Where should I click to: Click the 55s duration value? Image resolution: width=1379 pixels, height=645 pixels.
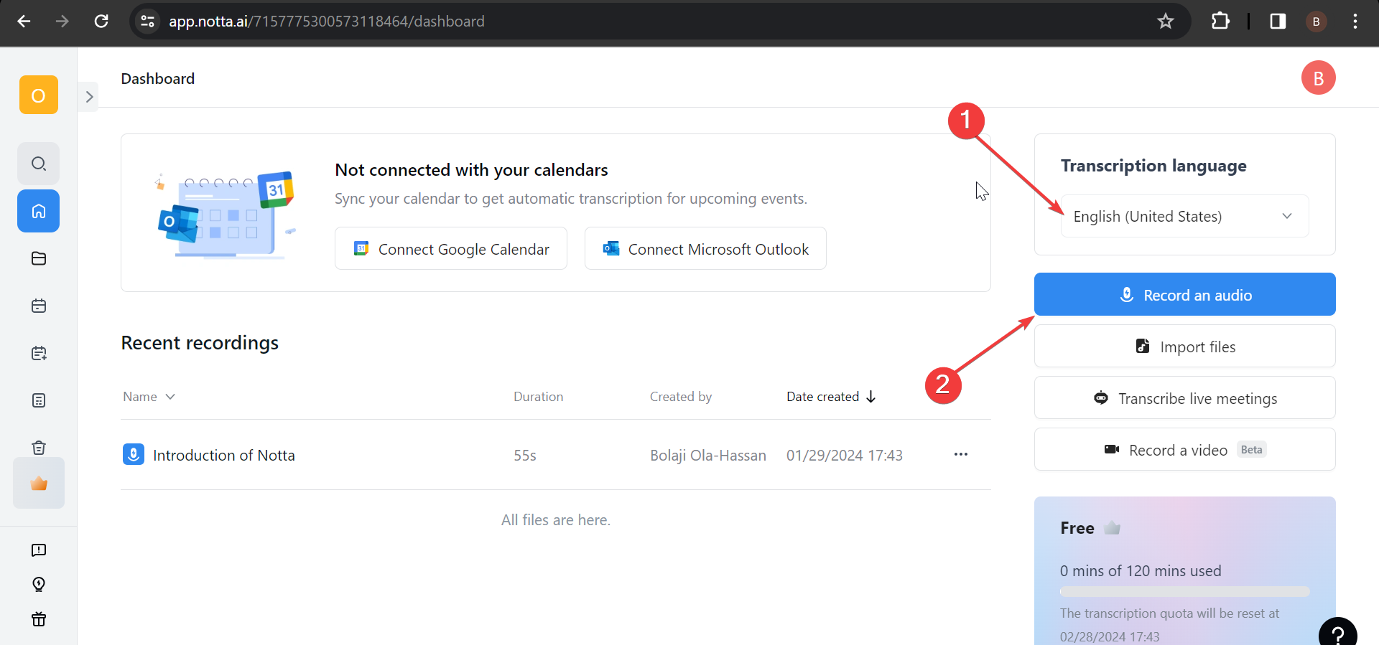(x=525, y=456)
